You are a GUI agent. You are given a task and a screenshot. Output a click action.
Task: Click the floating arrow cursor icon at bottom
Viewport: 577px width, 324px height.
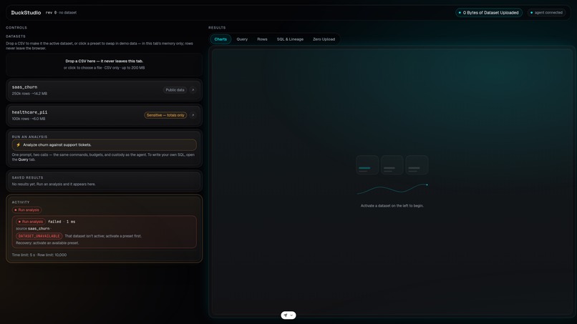[286, 315]
